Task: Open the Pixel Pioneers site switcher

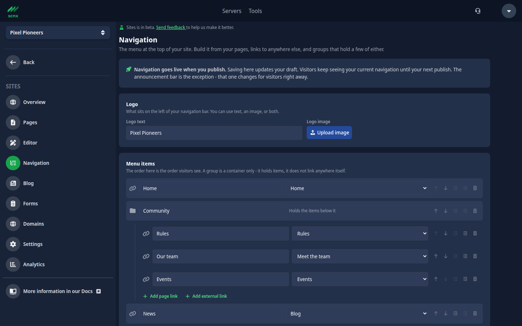Action: click(x=58, y=33)
